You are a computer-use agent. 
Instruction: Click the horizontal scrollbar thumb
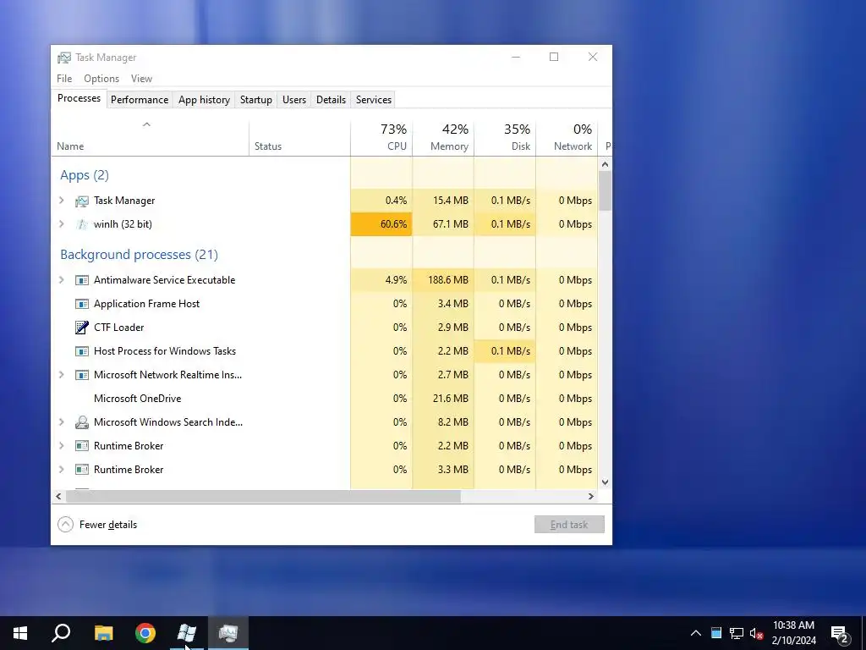point(263,496)
